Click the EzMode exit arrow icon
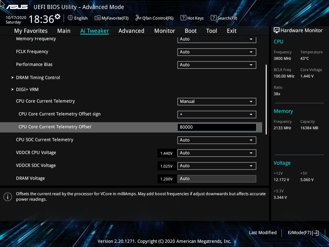The image size is (329, 247). [316, 233]
